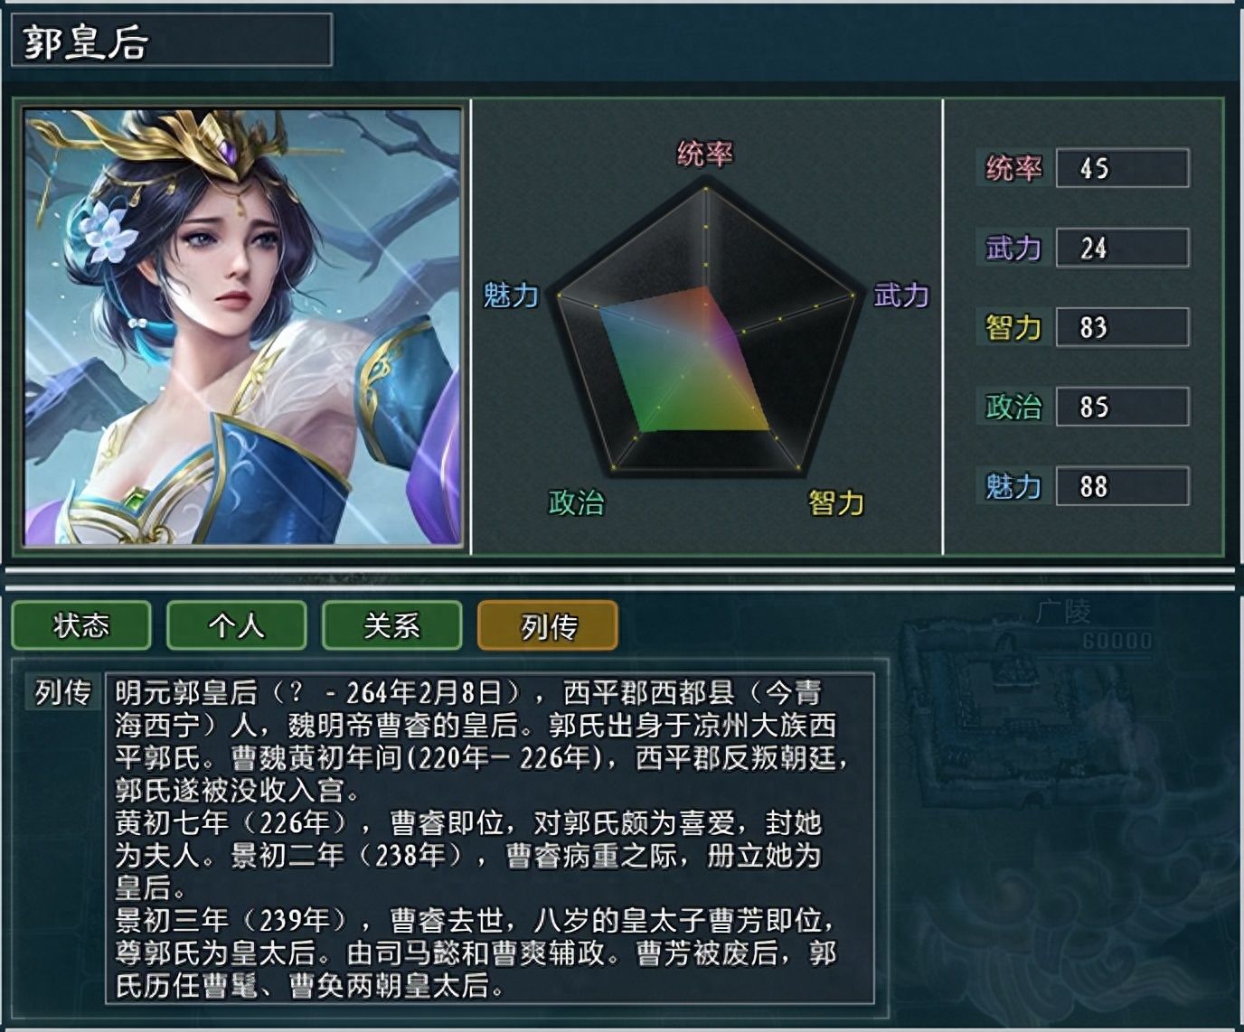This screenshot has height=1032, width=1244.
Task: Click the 魅力 value box showing 88
Action: [1122, 486]
